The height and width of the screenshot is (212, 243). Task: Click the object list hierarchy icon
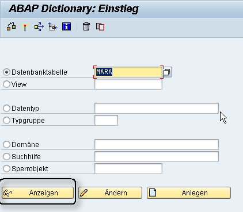[x=53, y=26]
